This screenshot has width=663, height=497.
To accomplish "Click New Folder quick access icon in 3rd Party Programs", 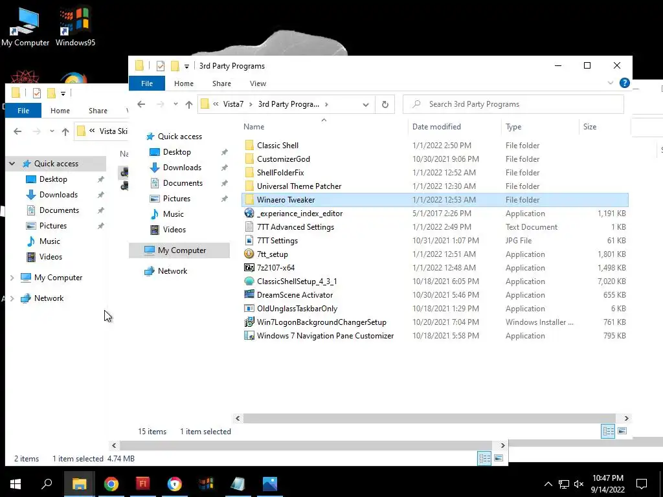I will 175,66.
